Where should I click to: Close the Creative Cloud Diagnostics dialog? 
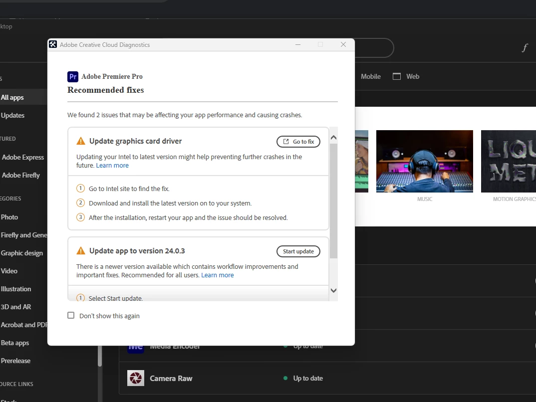[343, 44]
